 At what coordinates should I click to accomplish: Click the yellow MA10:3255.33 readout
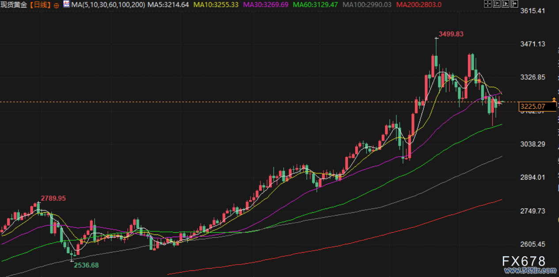pyautogui.click(x=216, y=5)
